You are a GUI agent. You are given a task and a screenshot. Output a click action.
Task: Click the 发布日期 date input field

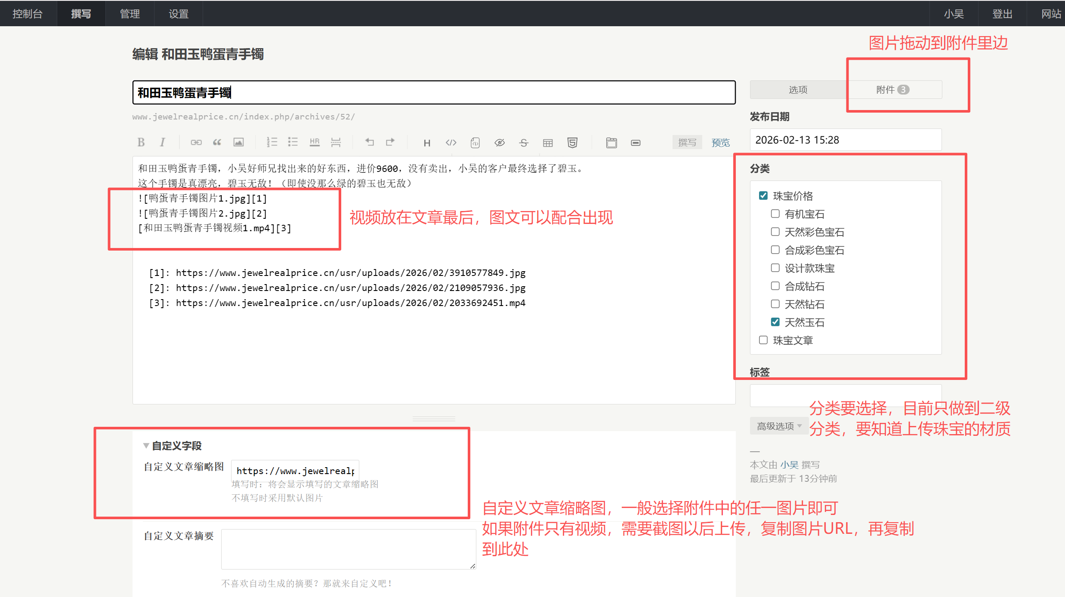(845, 140)
